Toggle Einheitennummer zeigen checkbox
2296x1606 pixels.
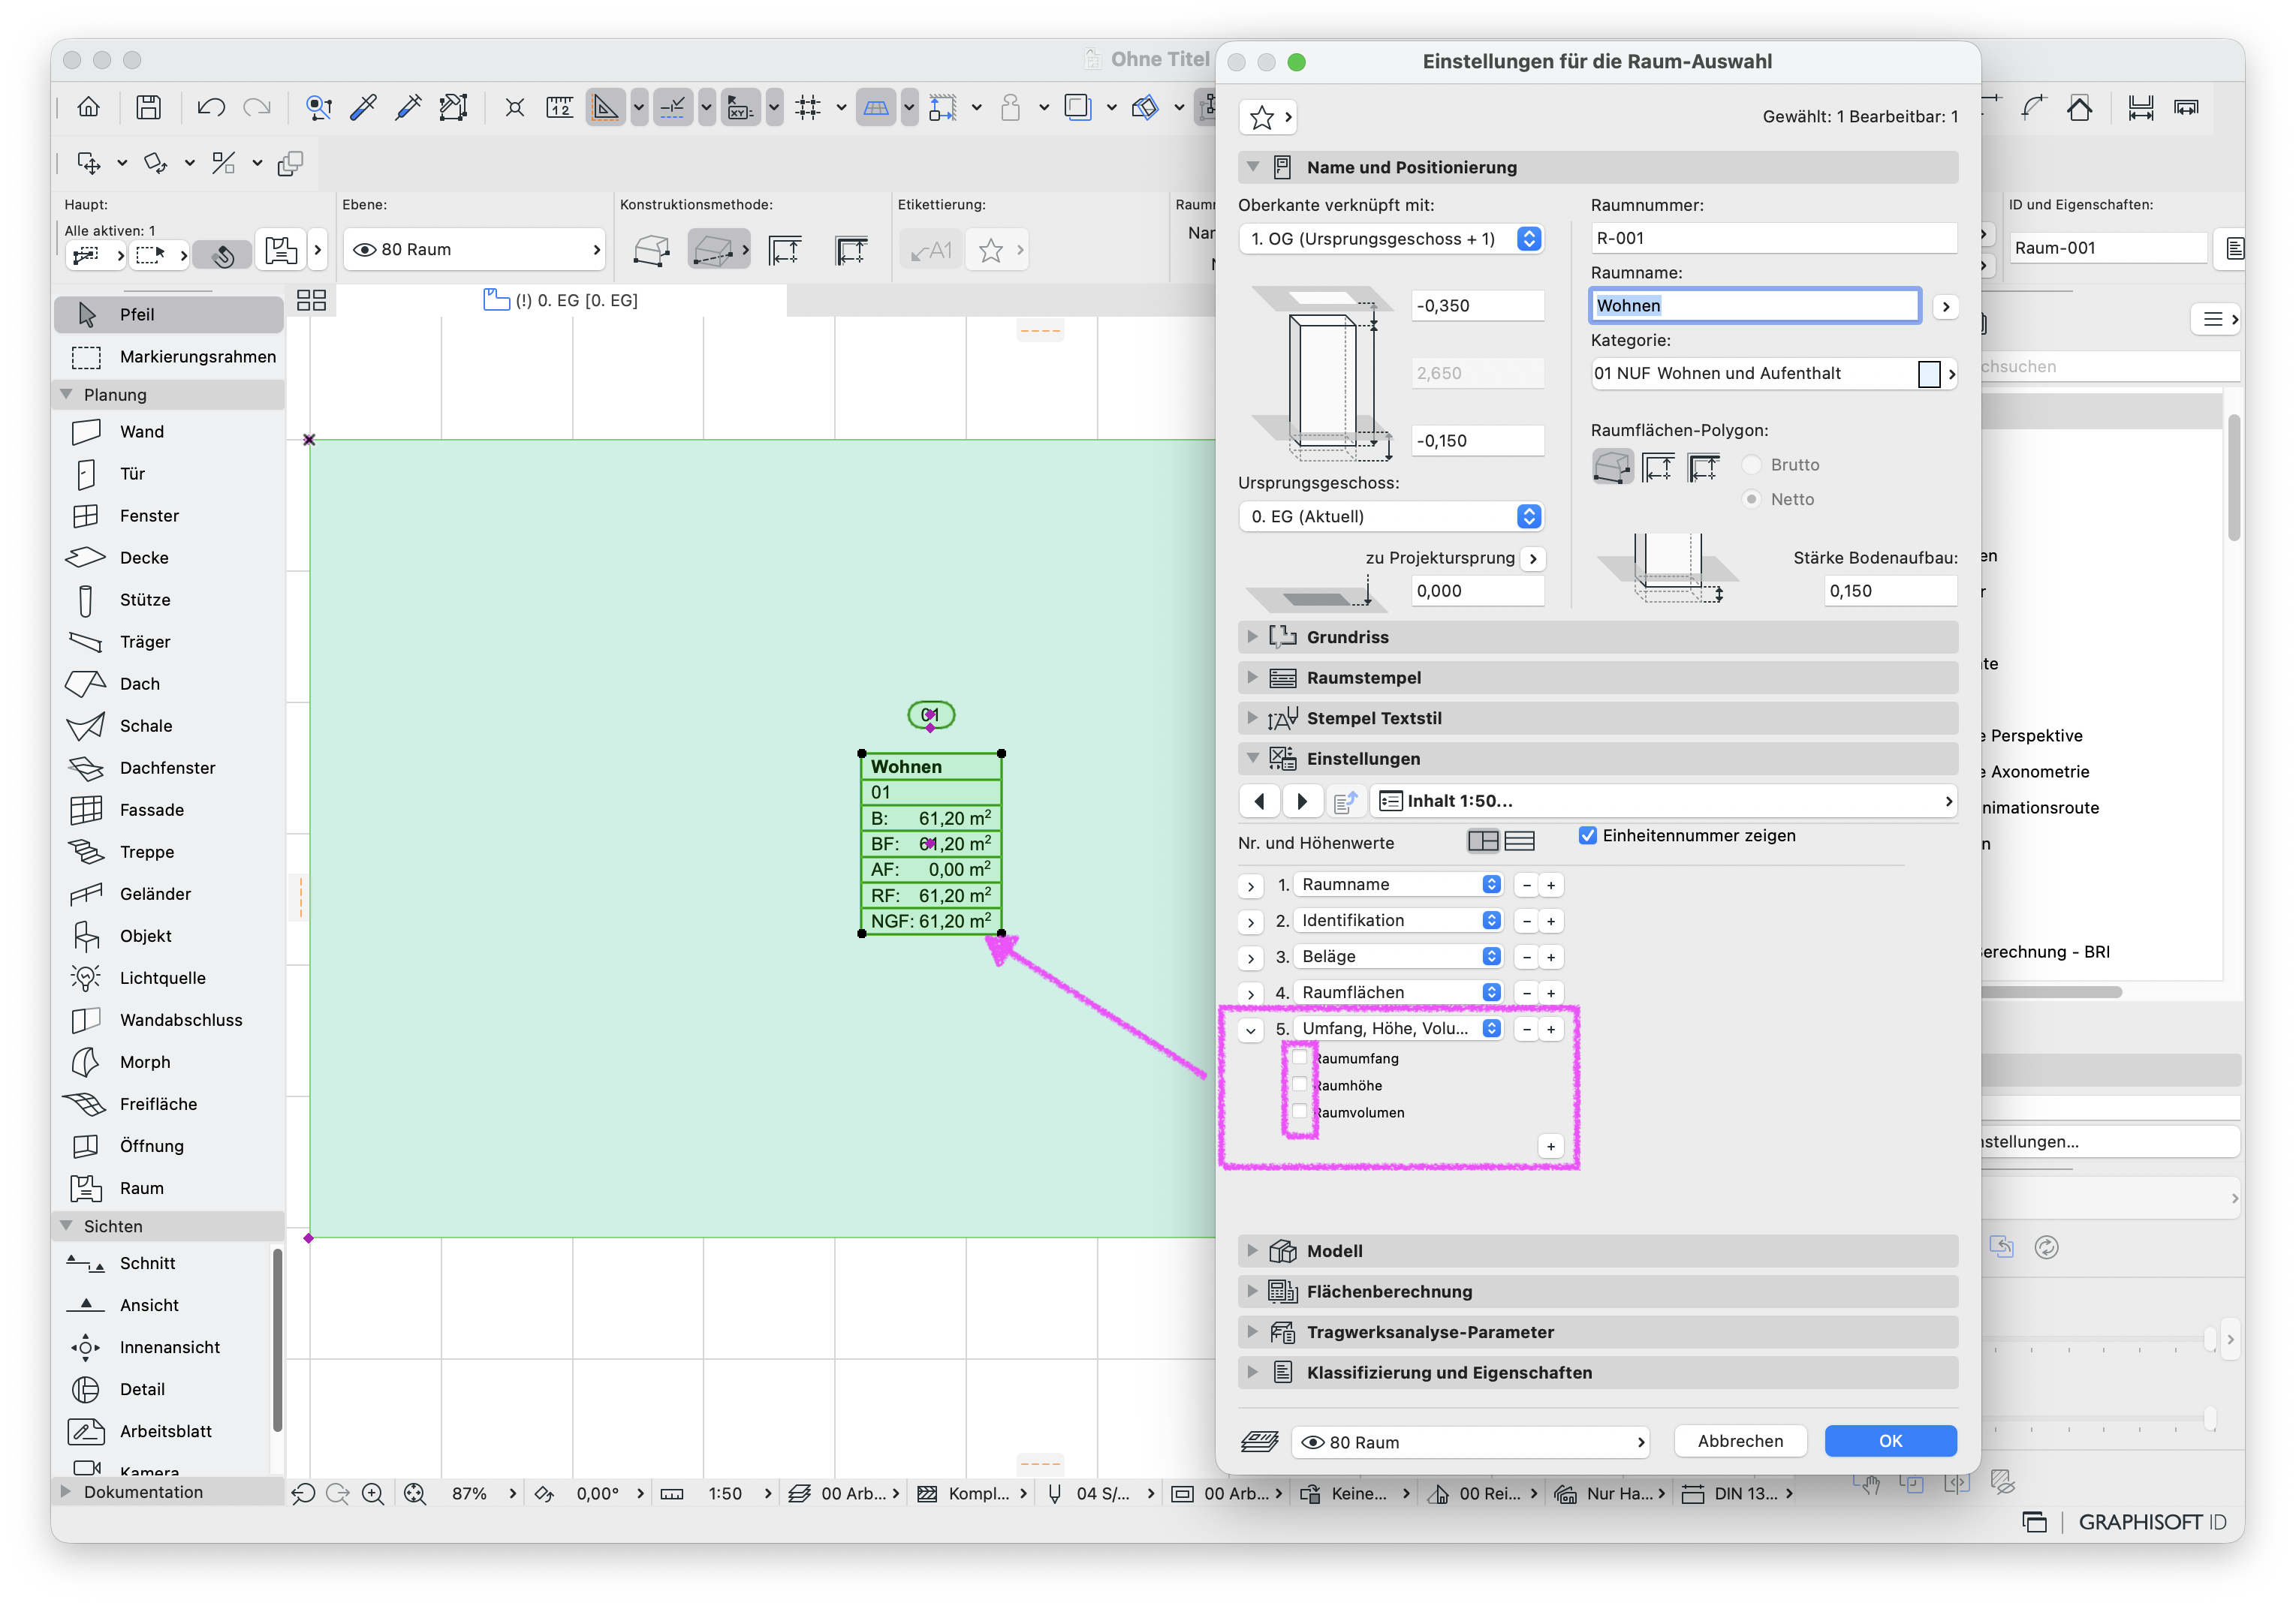1587,835
